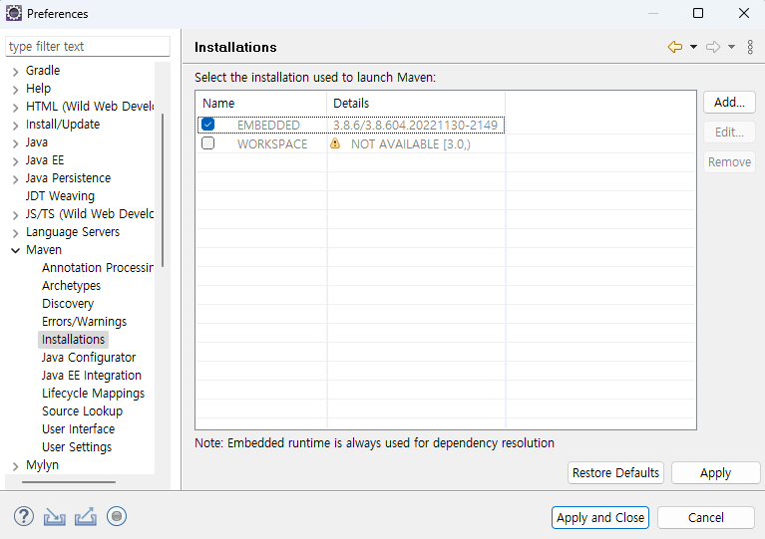Click the Help question mark icon
765x539 pixels.
coord(23,516)
